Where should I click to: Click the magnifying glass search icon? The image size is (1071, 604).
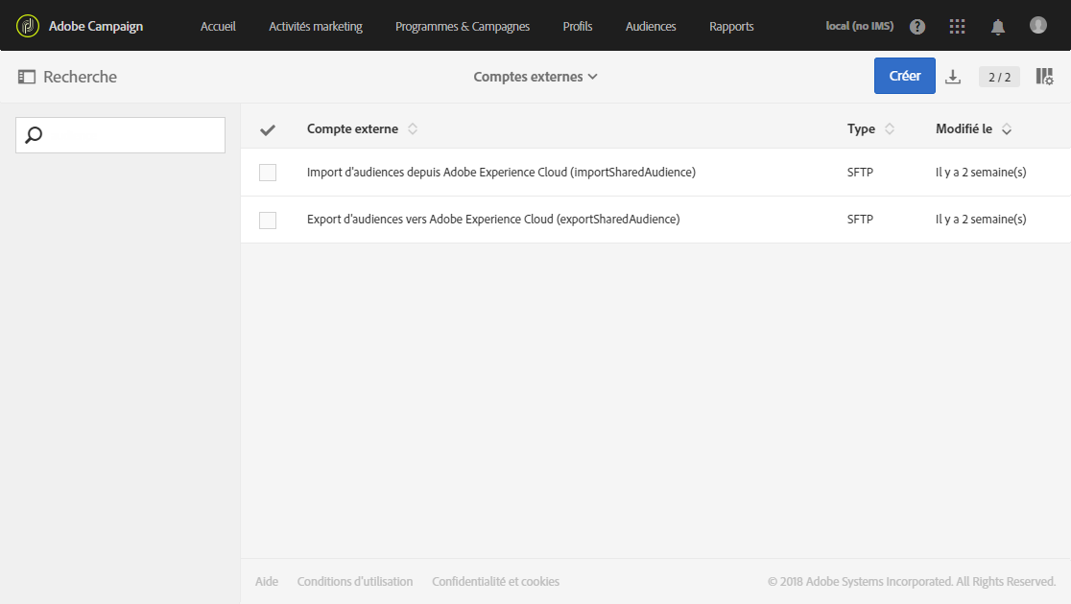tap(34, 135)
